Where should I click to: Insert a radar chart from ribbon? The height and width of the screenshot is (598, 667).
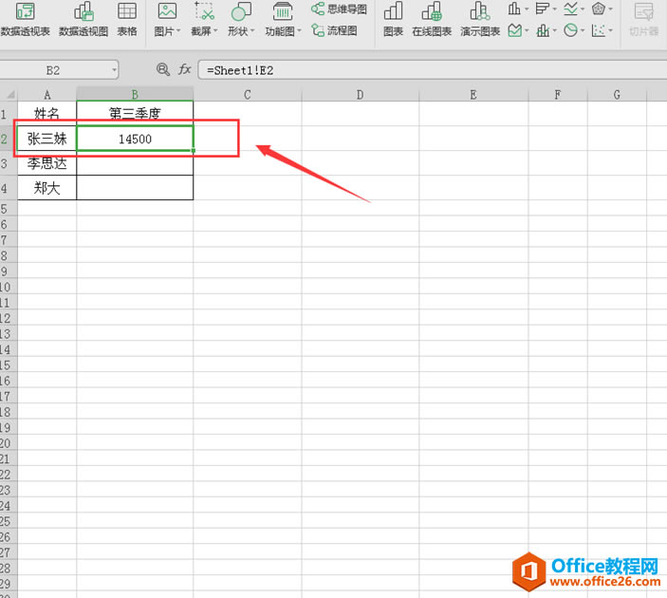point(599,9)
